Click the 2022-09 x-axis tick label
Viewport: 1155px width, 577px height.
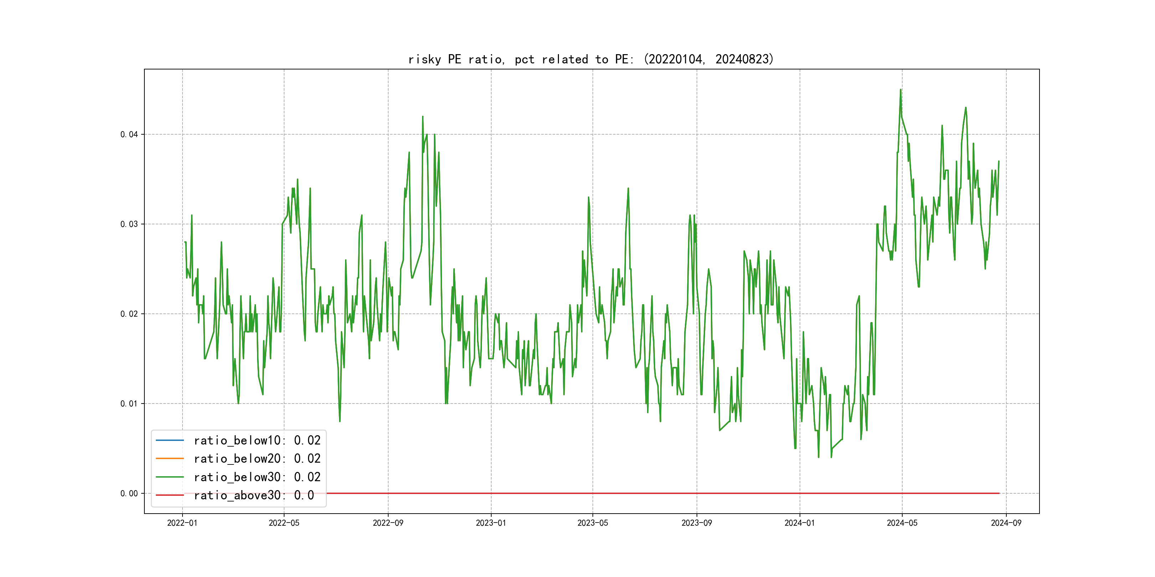pos(388,523)
